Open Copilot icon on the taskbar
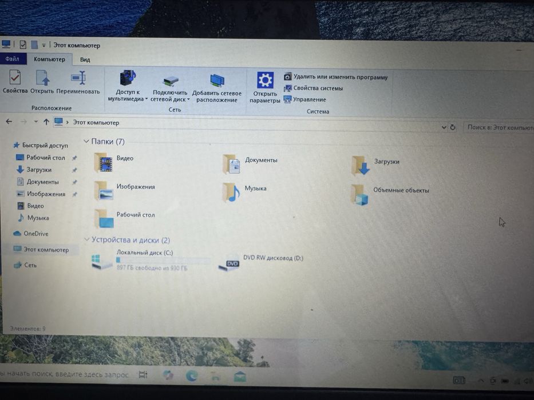 [168, 375]
